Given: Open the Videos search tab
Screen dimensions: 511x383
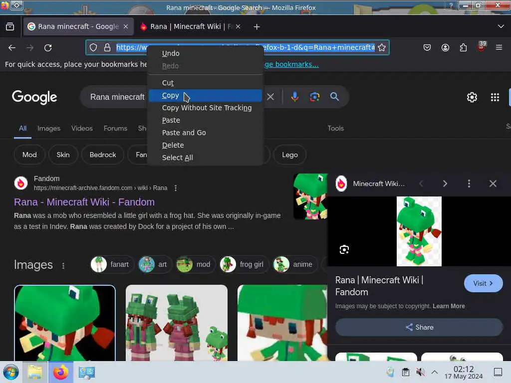Looking at the screenshot, I should click(x=82, y=128).
